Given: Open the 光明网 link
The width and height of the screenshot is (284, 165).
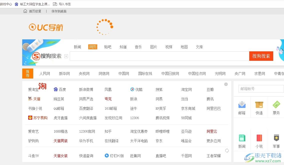Looking at the screenshot, I should (220, 74).
